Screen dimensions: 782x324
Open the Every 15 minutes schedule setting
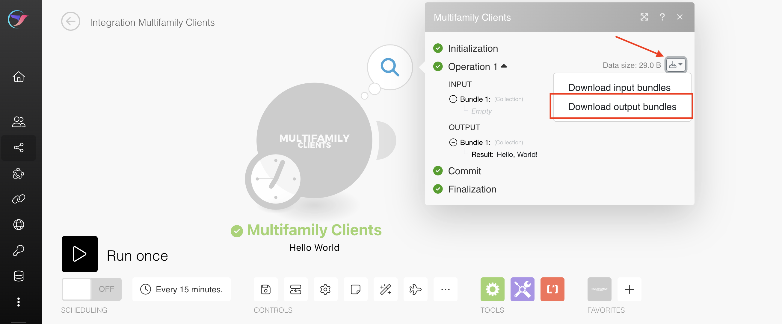[x=182, y=289]
